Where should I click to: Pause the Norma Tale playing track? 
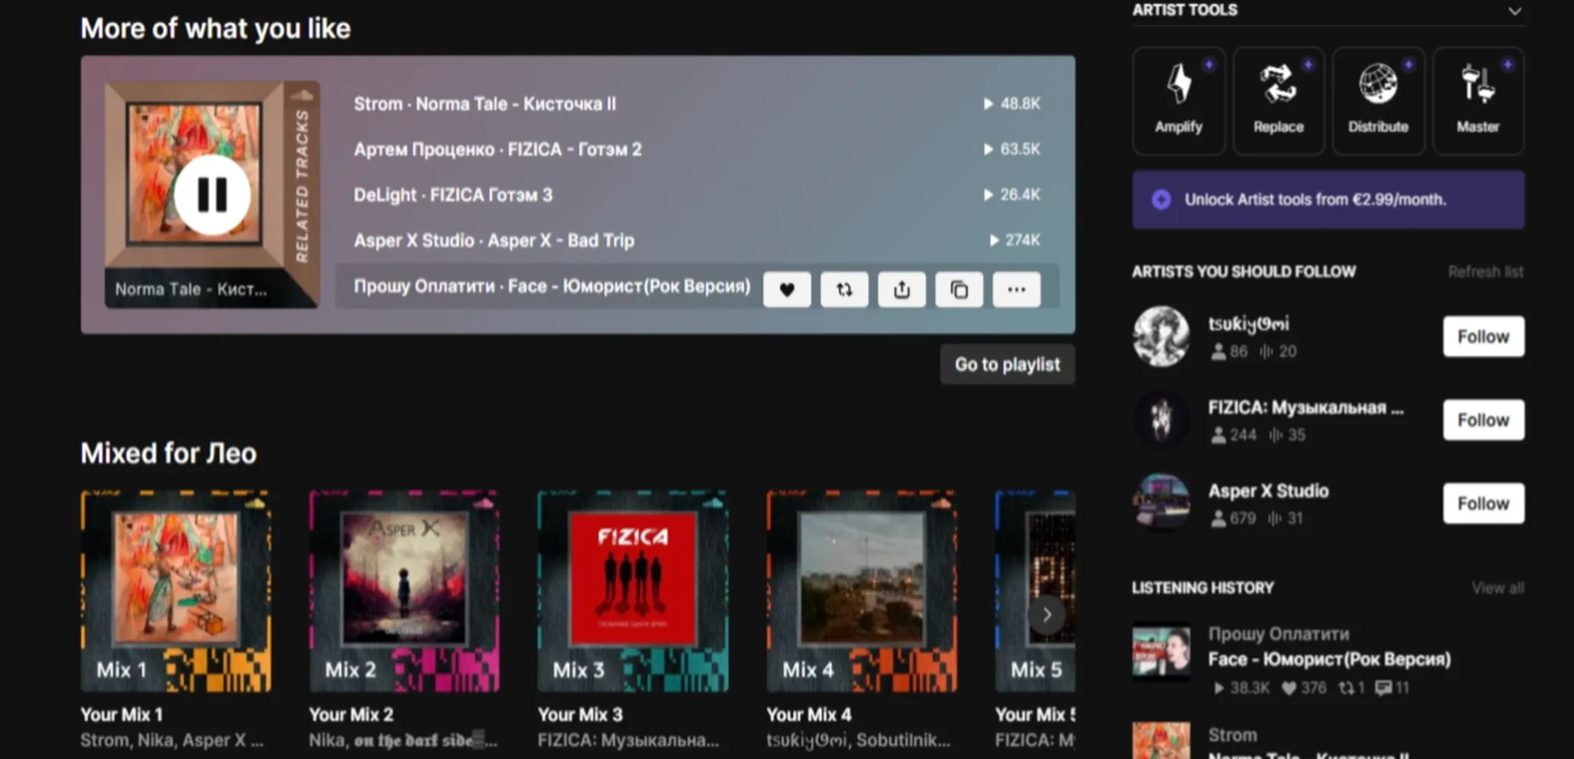point(212,195)
